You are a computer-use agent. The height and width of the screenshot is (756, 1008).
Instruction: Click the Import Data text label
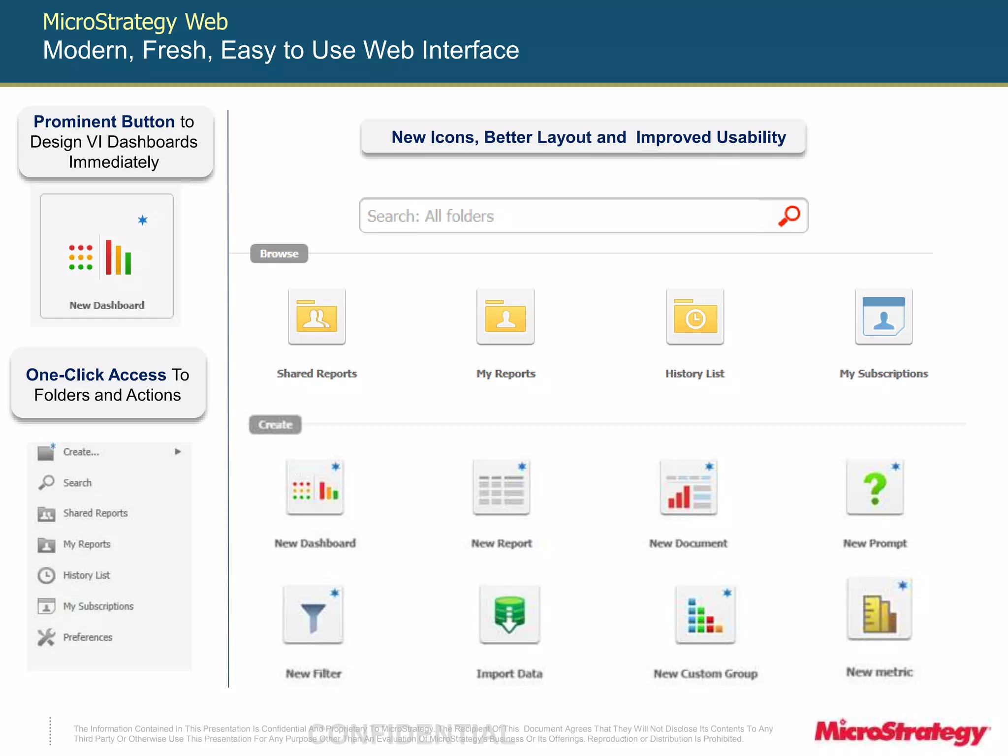tap(509, 673)
